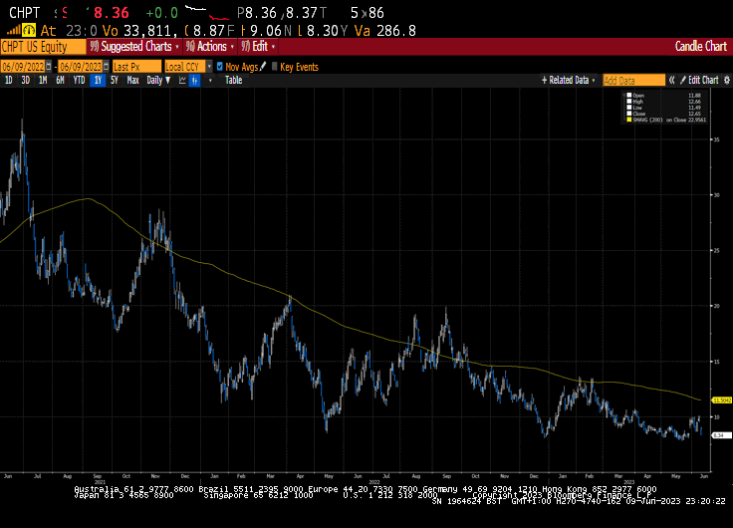The image size is (733, 528).
Task: Click the pencil icon beside Mov Avgs
Action: (x=263, y=67)
